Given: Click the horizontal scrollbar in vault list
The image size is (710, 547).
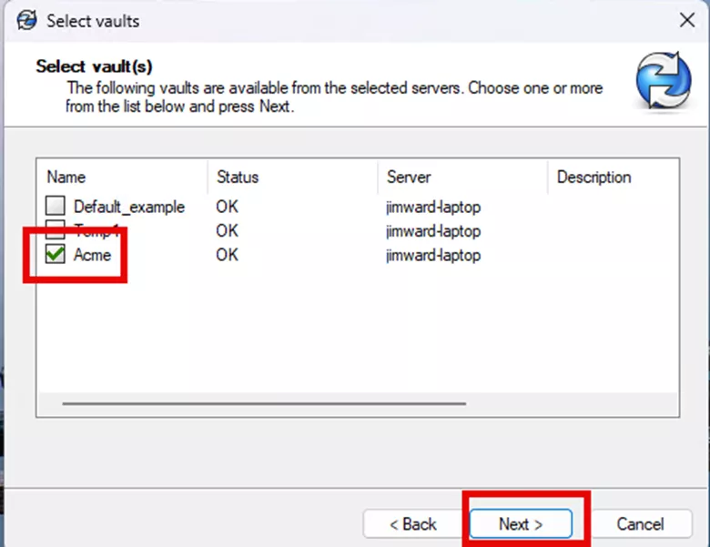Looking at the screenshot, I should 265,403.
